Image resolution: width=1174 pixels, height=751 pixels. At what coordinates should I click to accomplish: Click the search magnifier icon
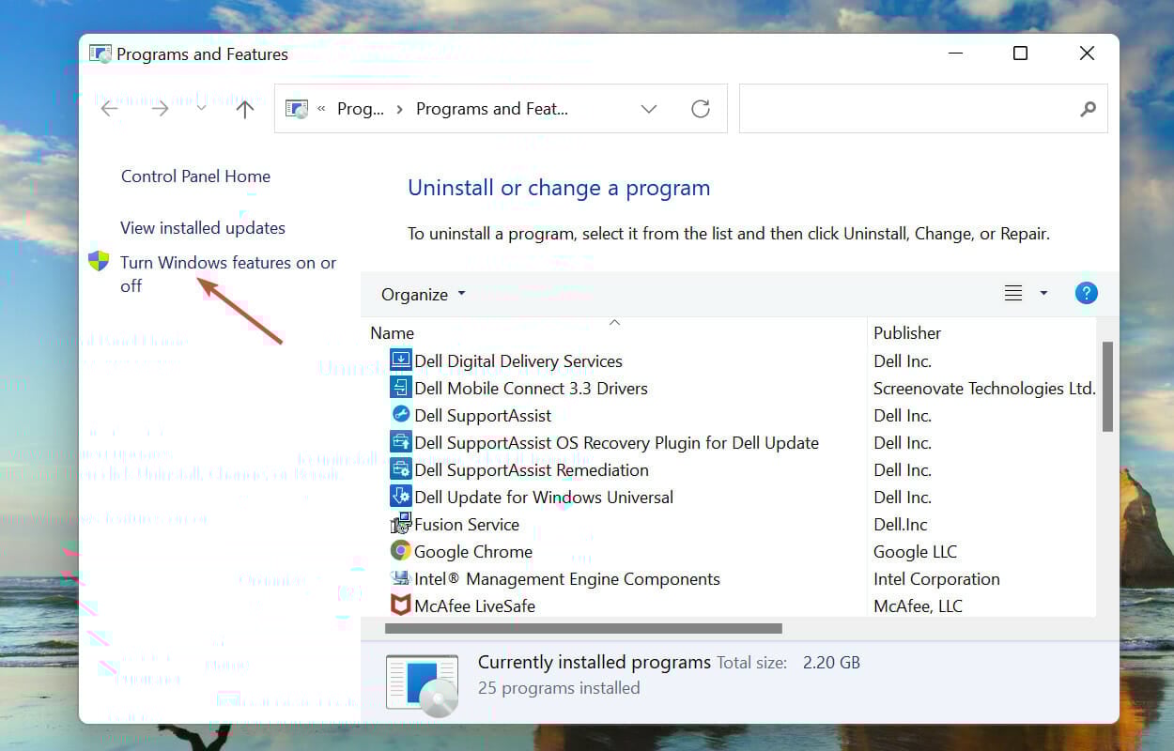tap(1088, 109)
